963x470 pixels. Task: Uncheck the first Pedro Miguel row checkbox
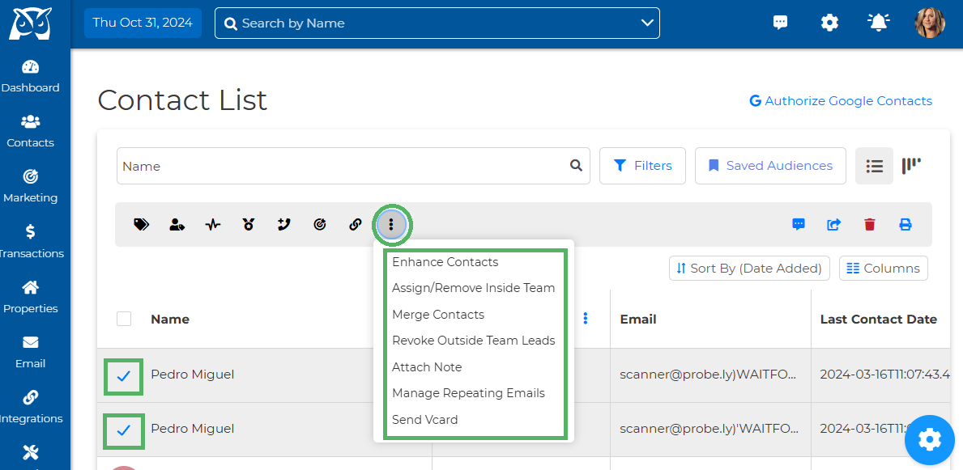tap(123, 376)
